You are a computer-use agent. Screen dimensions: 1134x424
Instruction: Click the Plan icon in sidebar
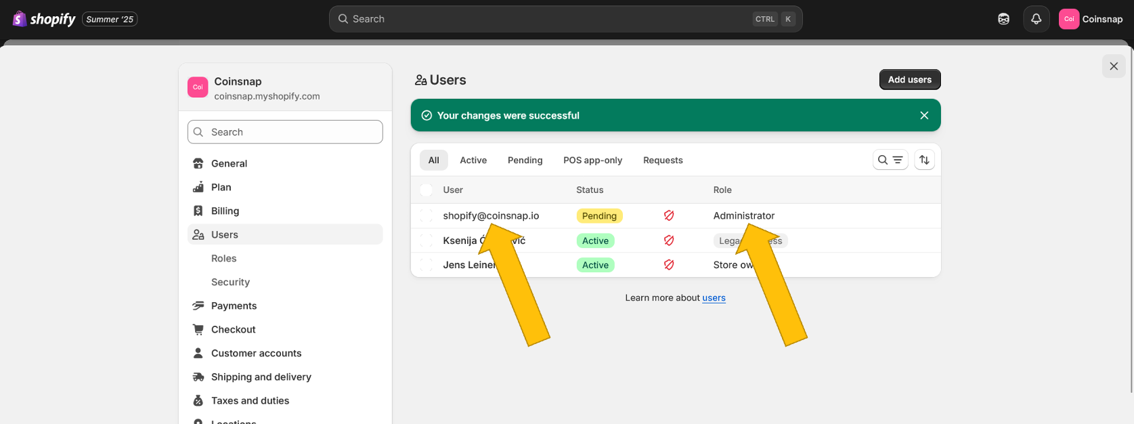click(198, 187)
